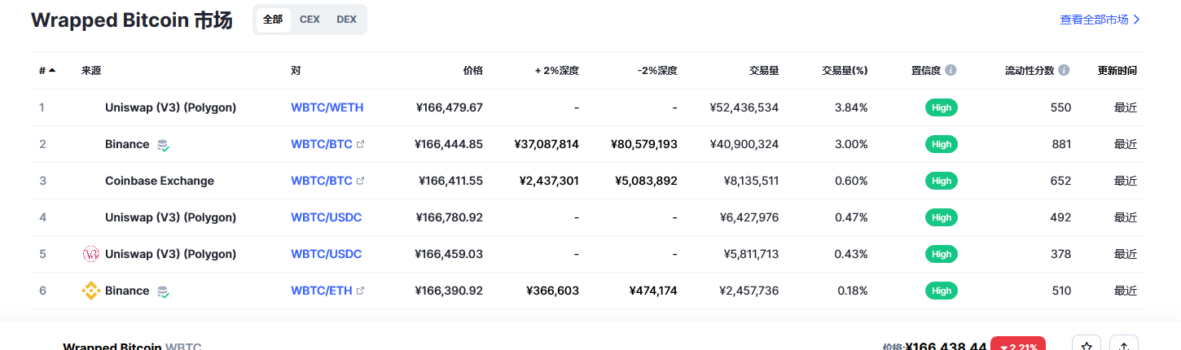
Task: Open the Binance WBTC/BTC pair link
Action: pyautogui.click(x=322, y=144)
